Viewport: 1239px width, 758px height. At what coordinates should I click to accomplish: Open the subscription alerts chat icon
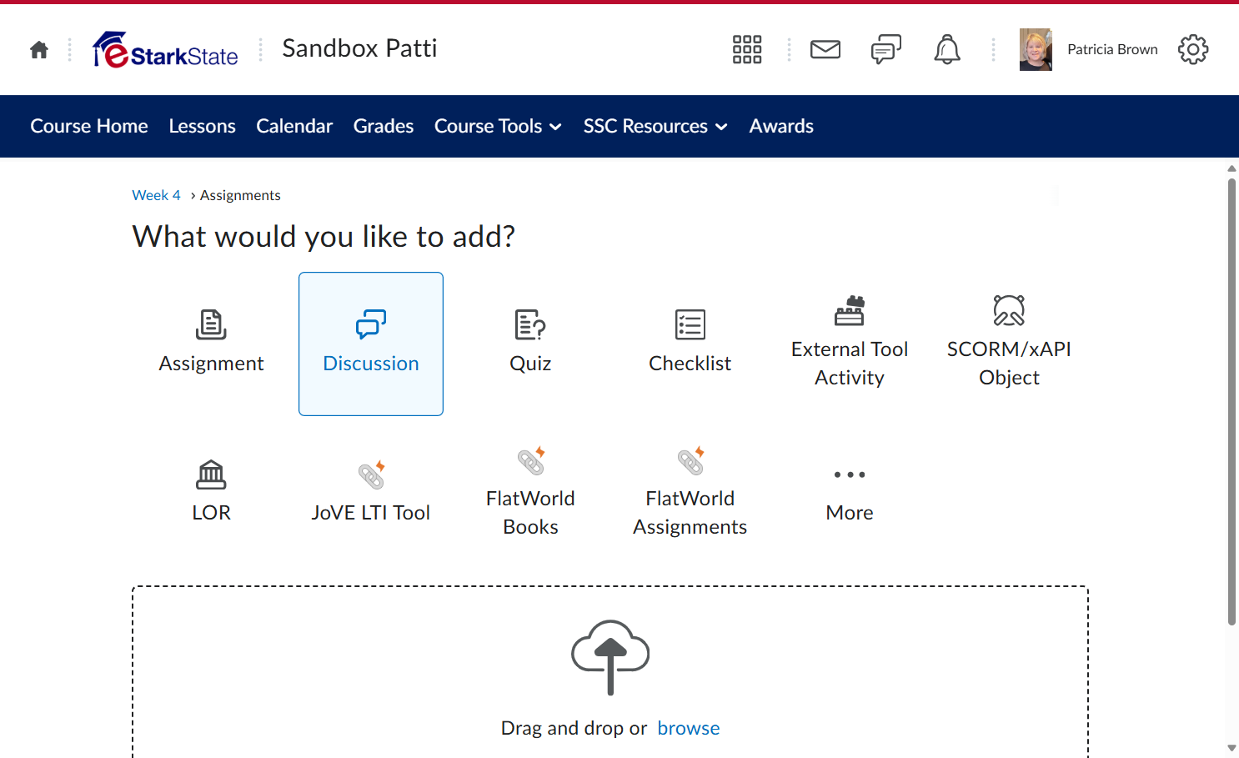[886, 49]
